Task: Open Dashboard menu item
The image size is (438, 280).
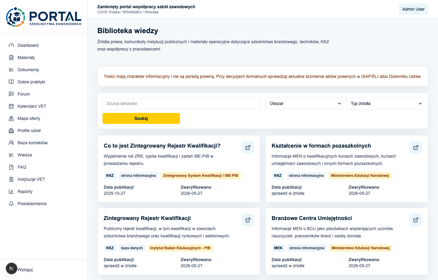Action: [x=44, y=45]
